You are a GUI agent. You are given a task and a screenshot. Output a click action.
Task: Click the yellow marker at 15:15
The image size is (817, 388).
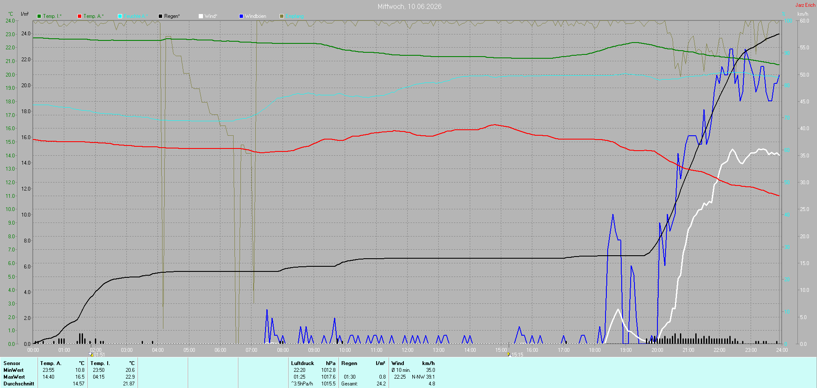[x=508, y=354]
